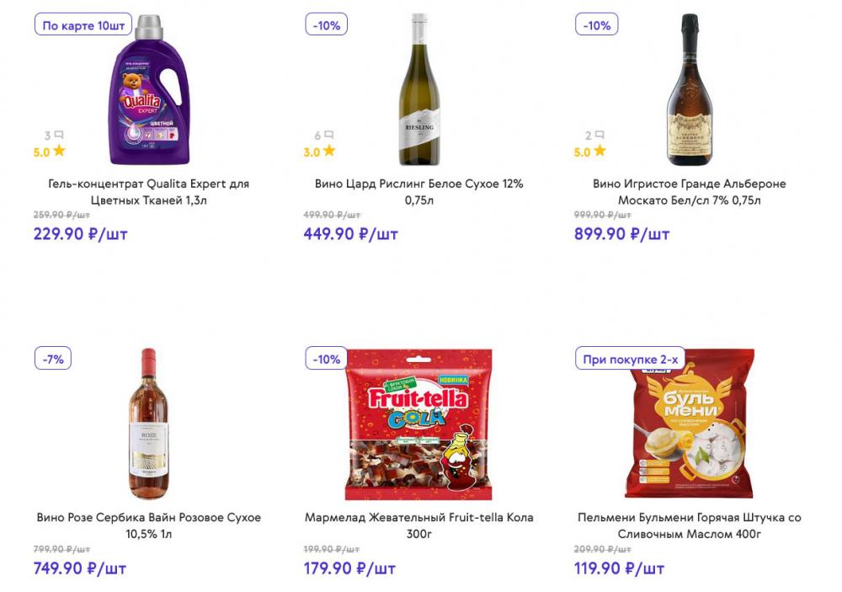This screenshot has height=592, width=842.
Task: Click the rating star on Qualita Expert gel
Action: (59, 152)
